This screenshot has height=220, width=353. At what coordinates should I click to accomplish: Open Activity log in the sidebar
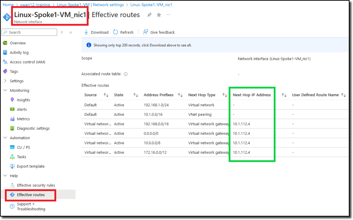[19, 52]
